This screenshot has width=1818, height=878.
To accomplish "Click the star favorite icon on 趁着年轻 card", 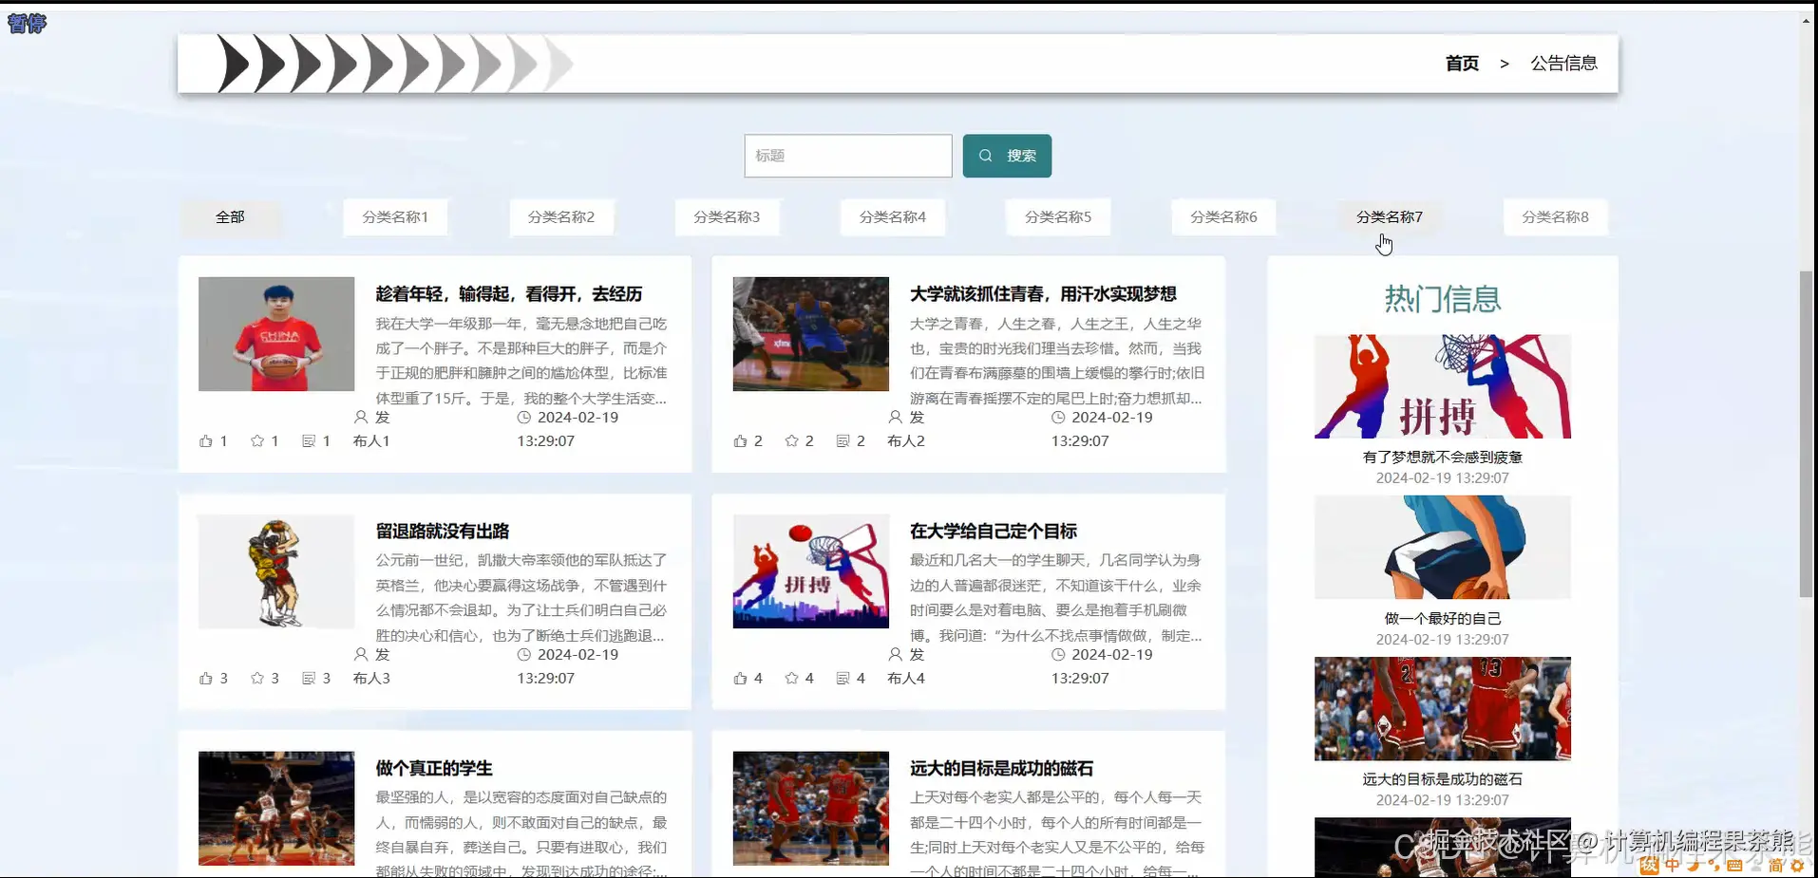I will click(x=257, y=441).
